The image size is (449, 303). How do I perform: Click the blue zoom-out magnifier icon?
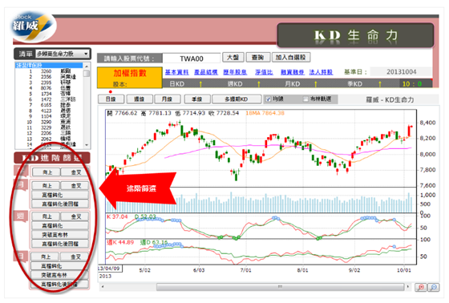coord(434,287)
